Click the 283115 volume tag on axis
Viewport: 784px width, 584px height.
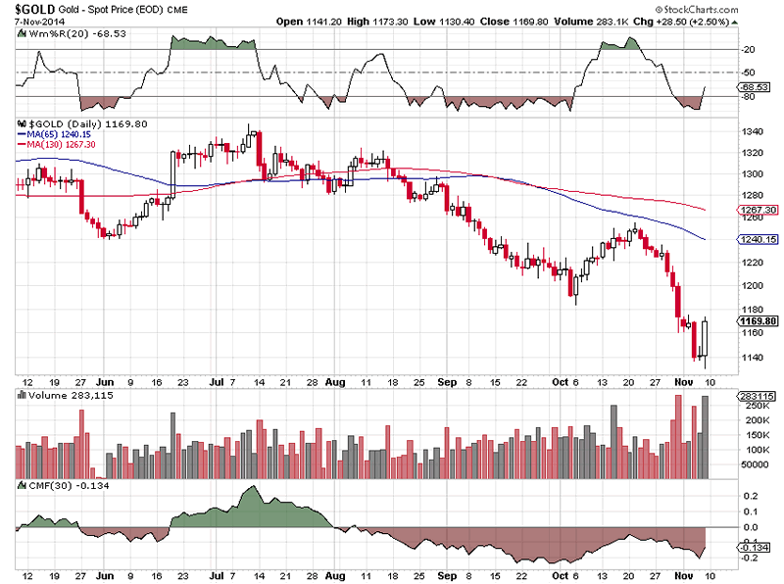point(757,396)
